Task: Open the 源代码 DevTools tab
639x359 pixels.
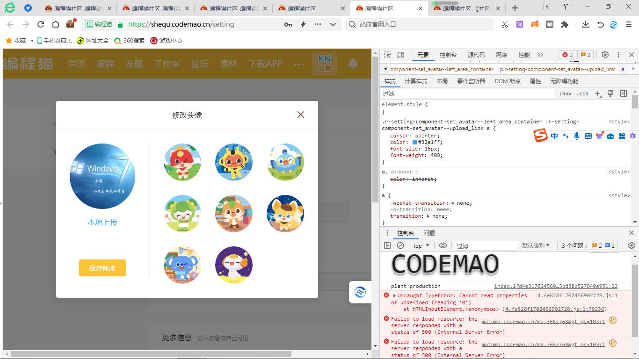Action: click(x=476, y=55)
